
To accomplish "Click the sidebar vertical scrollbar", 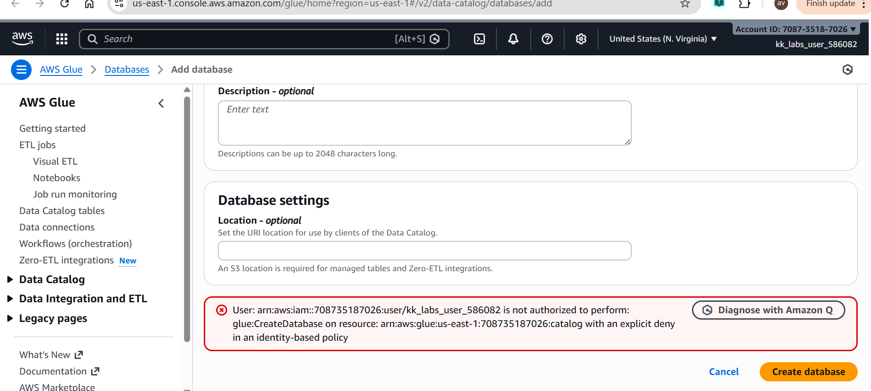I will point(187,220).
